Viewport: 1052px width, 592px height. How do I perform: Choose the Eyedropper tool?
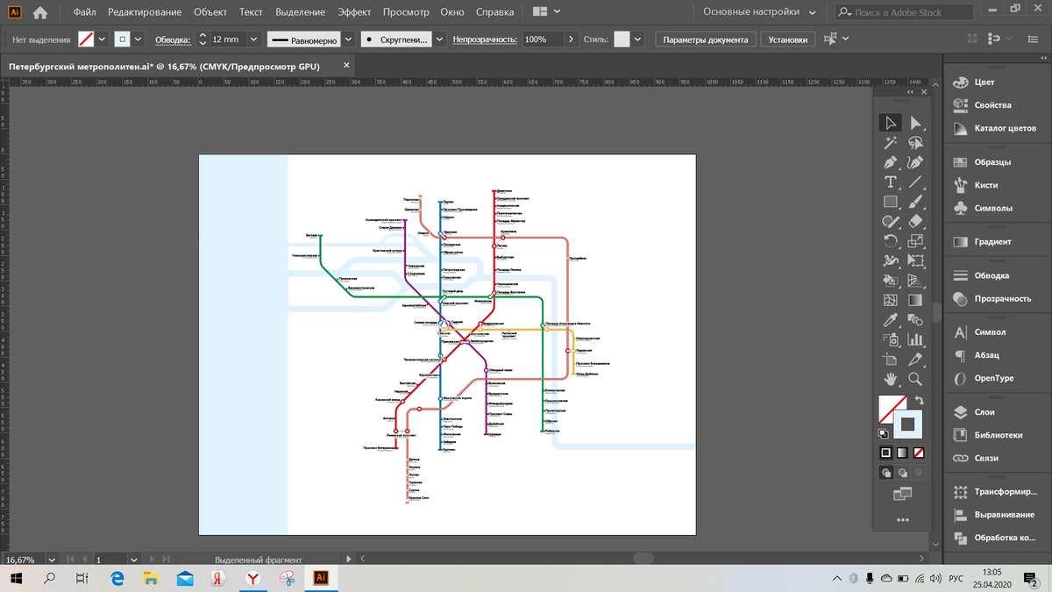point(891,320)
